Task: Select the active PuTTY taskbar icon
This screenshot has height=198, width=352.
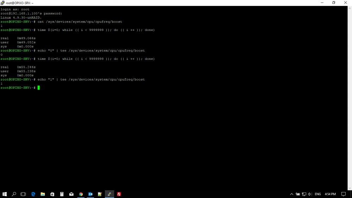Action: (x=109, y=194)
